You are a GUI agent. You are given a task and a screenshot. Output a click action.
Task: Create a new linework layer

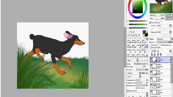[155, 51]
